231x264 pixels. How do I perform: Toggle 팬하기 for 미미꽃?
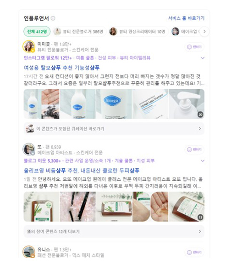[x=194, y=47]
